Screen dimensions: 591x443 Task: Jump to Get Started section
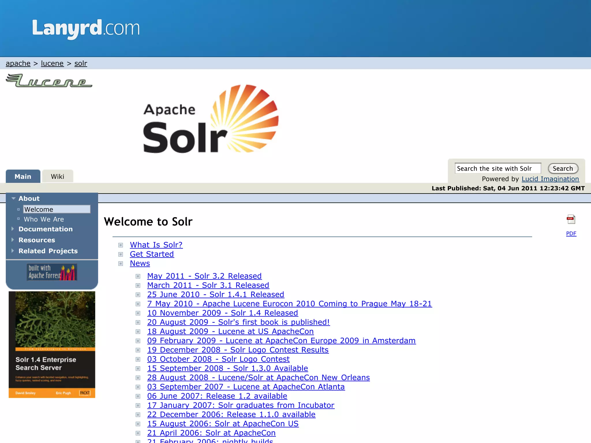tap(152, 254)
